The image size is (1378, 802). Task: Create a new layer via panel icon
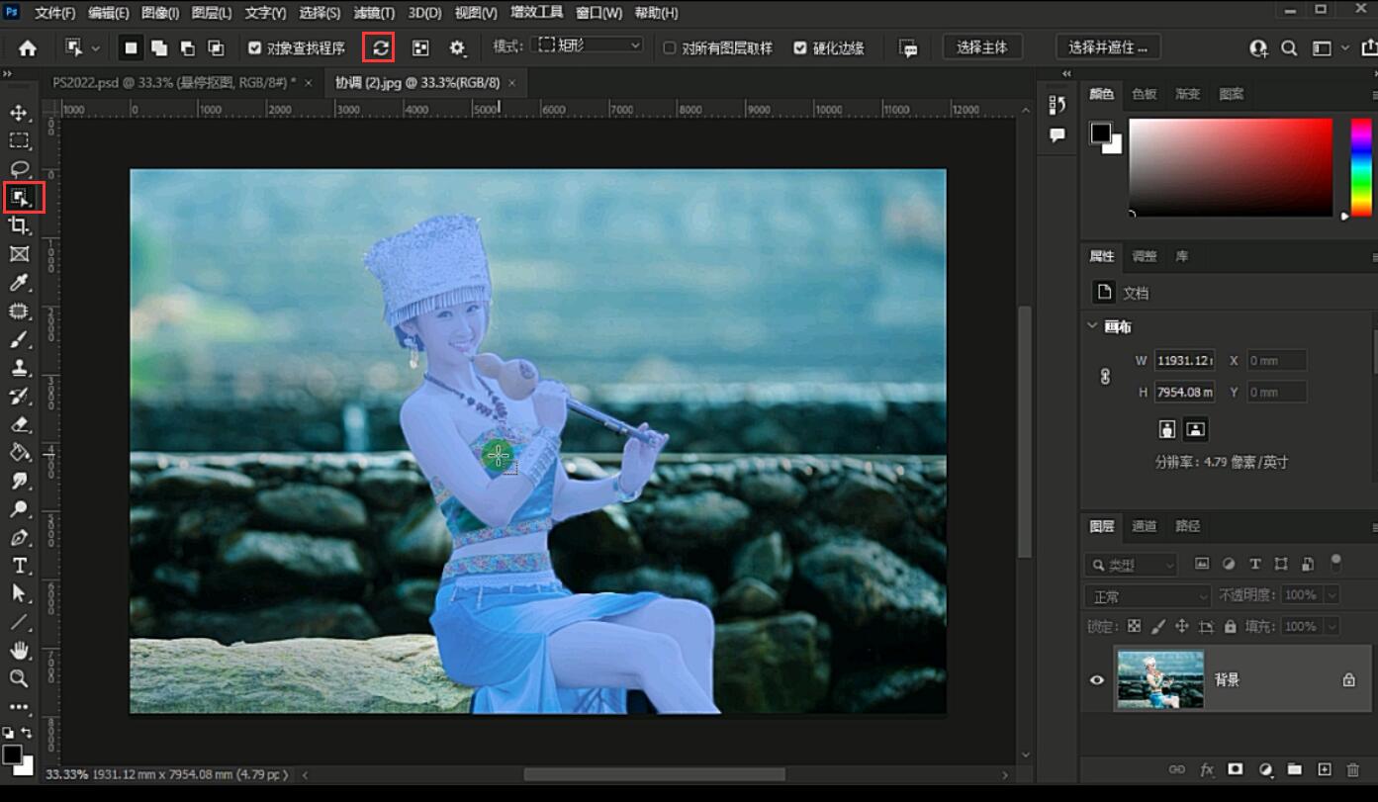[1325, 769]
